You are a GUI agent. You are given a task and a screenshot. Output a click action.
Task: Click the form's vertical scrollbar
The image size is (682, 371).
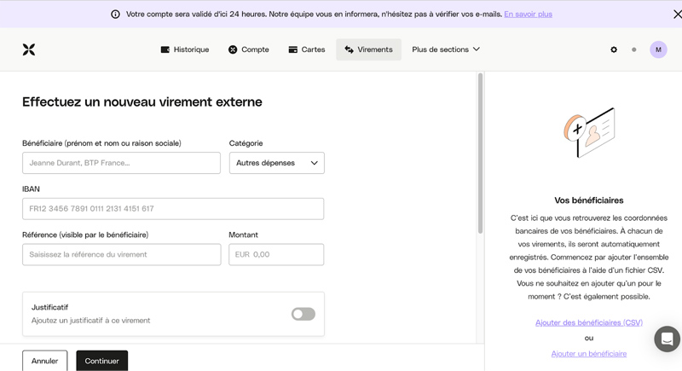(480, 154)
